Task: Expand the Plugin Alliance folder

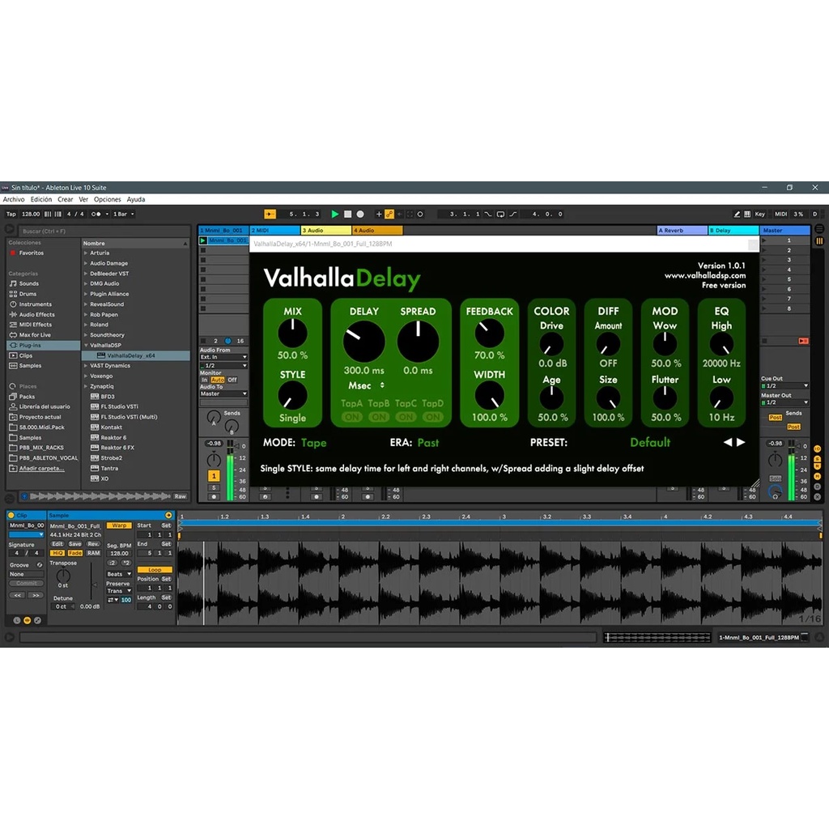Action: point(85,294)
